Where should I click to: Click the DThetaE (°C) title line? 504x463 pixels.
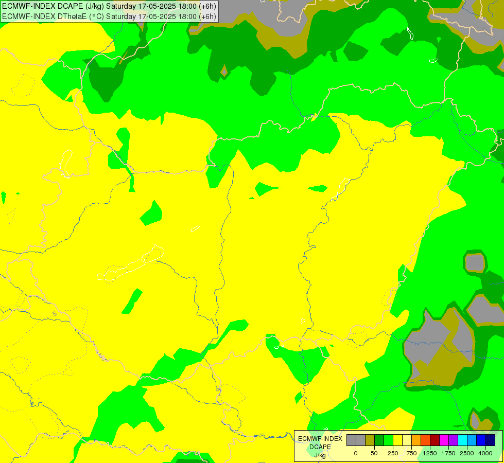coord(109,16)
